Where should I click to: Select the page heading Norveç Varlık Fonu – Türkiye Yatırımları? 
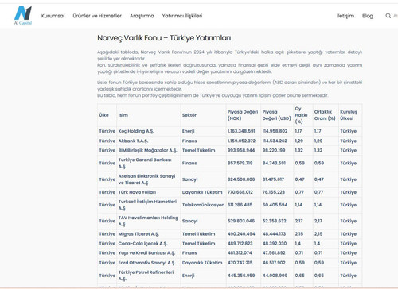[164, 38]
